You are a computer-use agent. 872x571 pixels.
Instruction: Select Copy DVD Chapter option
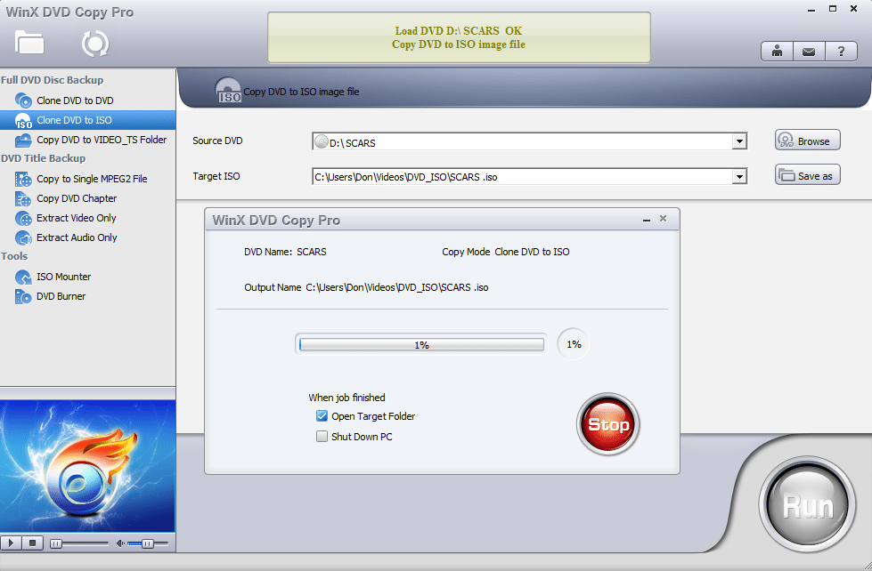click(x=77, y=198)
